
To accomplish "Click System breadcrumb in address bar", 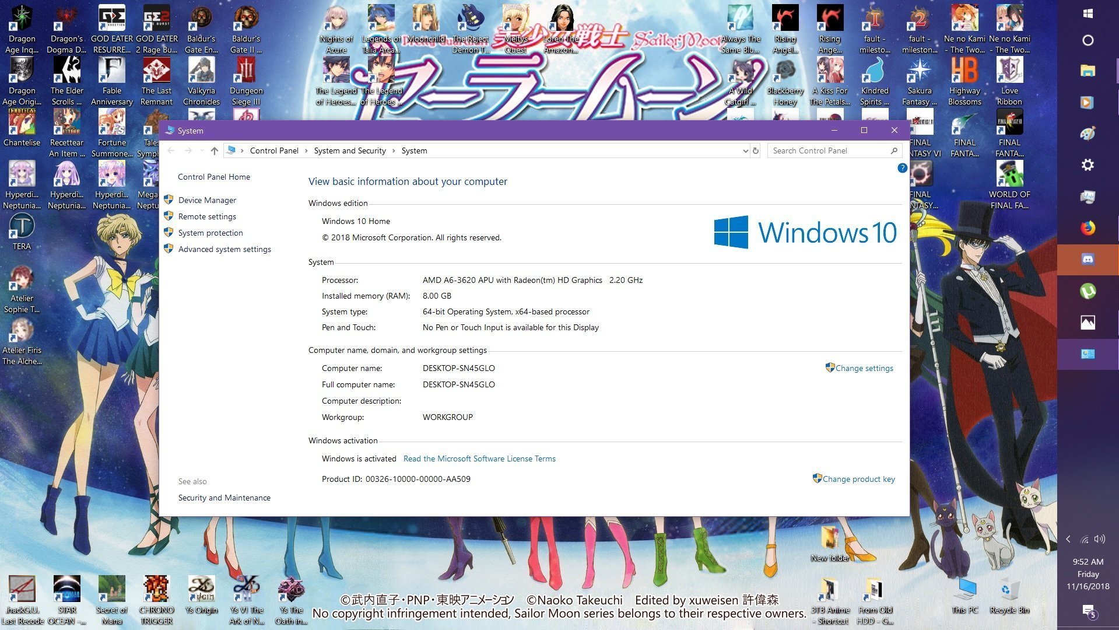I will tap(414, 150).
